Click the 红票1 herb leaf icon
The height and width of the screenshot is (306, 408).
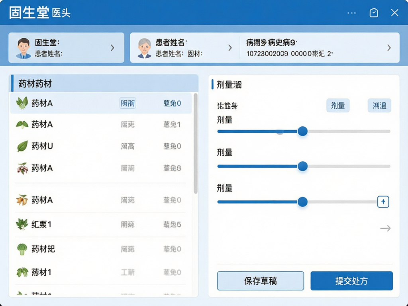click(22, 224)
